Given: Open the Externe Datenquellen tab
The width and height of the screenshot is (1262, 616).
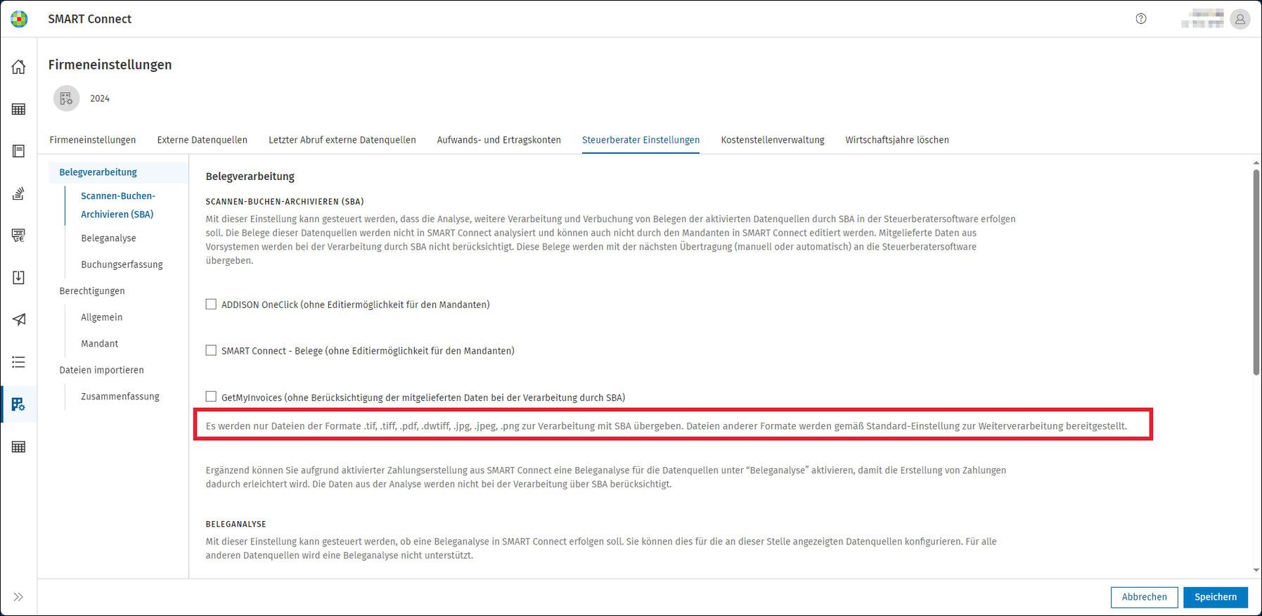Looking at the screenshot, I should 202,140.
